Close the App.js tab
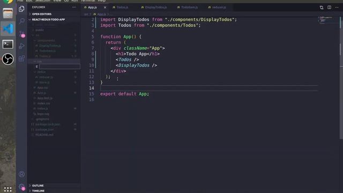This screenshot has width=343, height=193. [x=105, y=8]
